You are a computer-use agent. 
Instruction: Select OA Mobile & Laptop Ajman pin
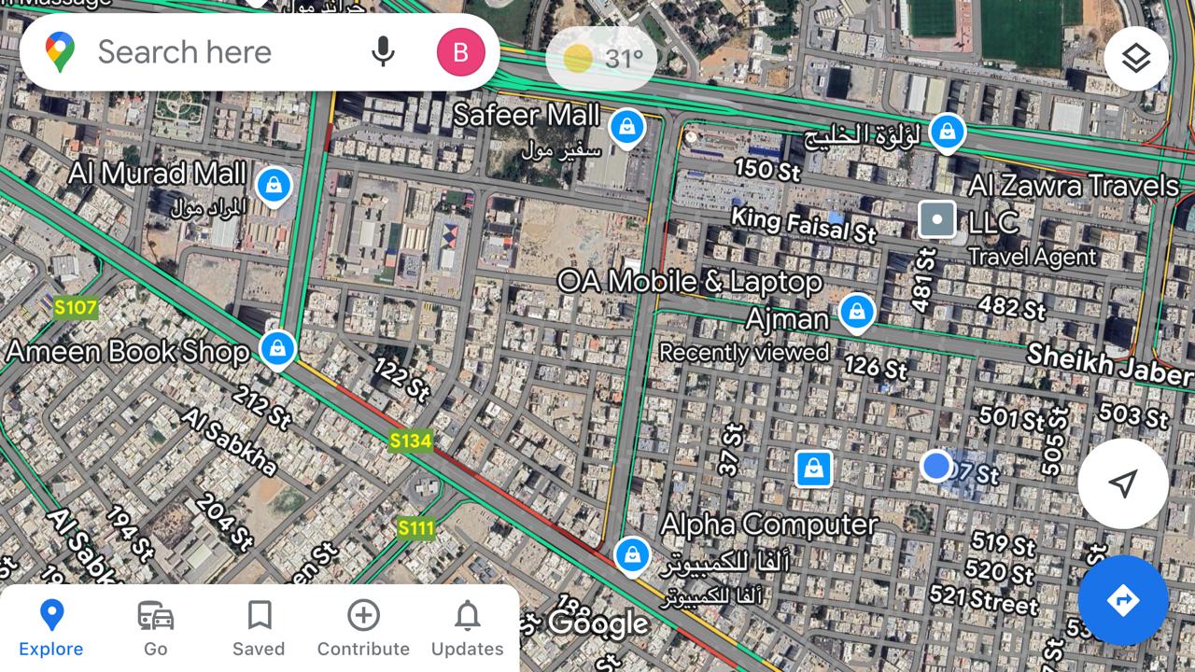(856, 314)
